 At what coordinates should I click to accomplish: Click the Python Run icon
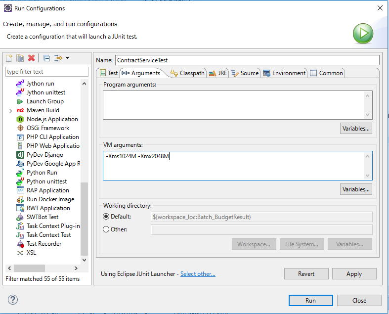coord(20,173)
